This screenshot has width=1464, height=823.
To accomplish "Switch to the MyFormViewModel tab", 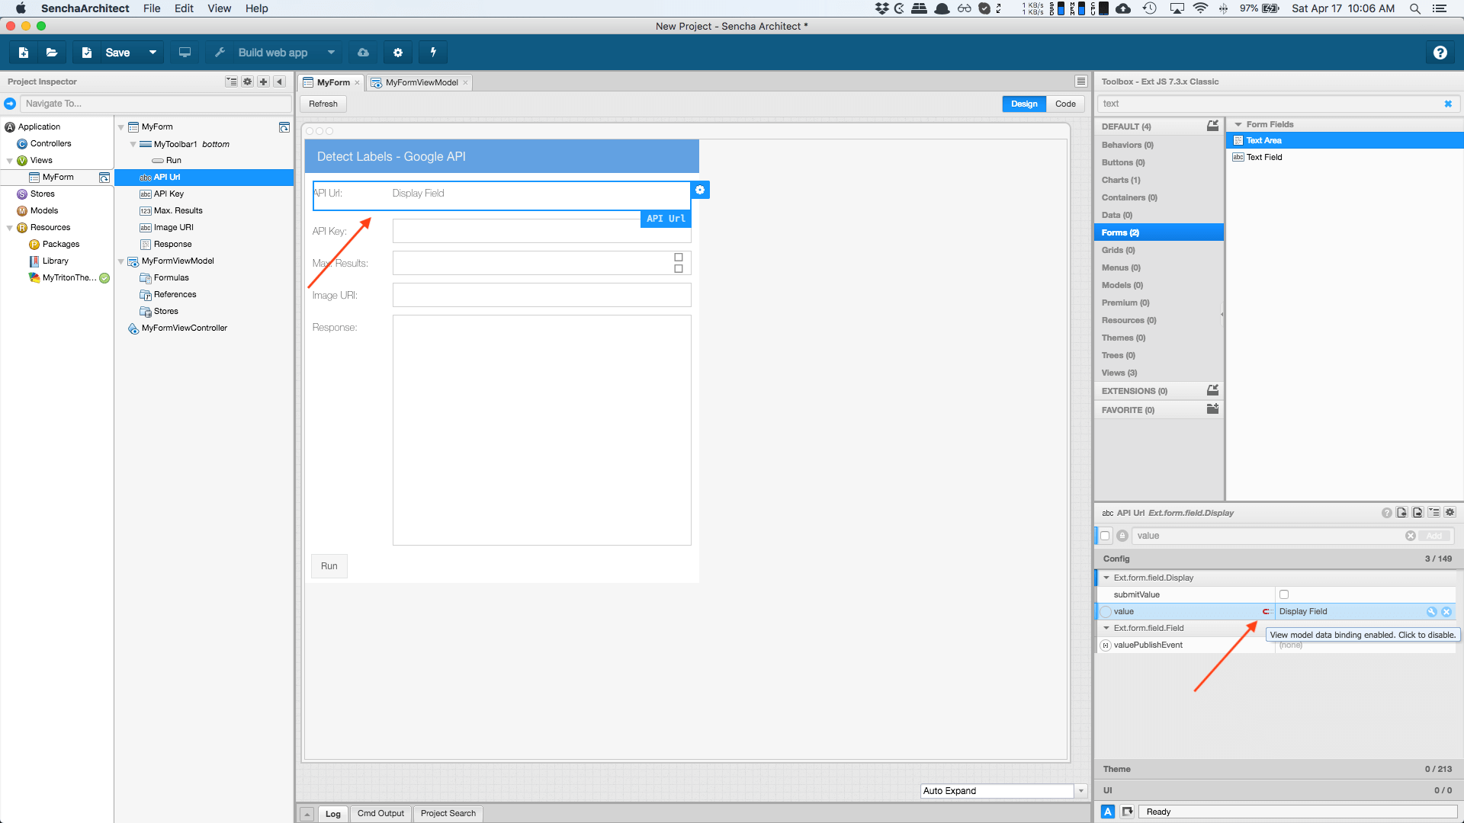I will [x=420, y=82].
